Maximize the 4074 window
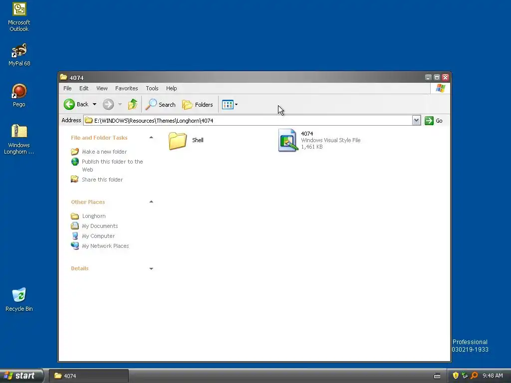 coord(437,77)
